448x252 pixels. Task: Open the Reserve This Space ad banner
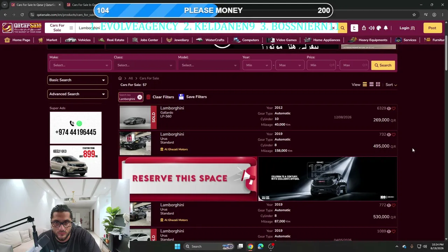click(188, 178)
